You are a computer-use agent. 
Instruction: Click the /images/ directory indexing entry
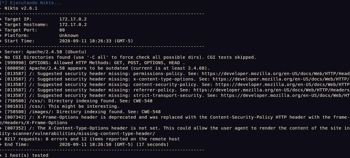82,112
